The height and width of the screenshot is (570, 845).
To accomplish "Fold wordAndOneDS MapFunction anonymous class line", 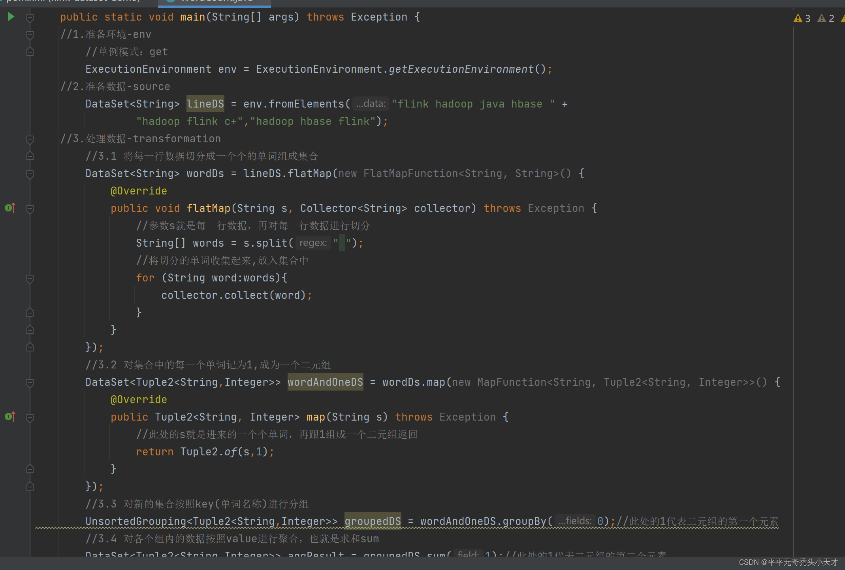I will [x=30, y=383].
